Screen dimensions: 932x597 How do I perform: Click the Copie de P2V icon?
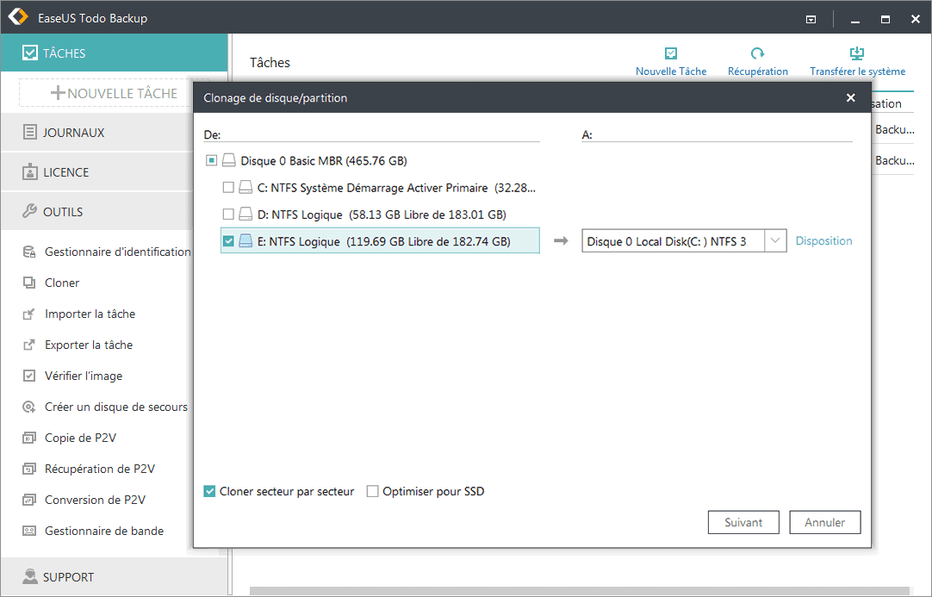tap(29, 438)
